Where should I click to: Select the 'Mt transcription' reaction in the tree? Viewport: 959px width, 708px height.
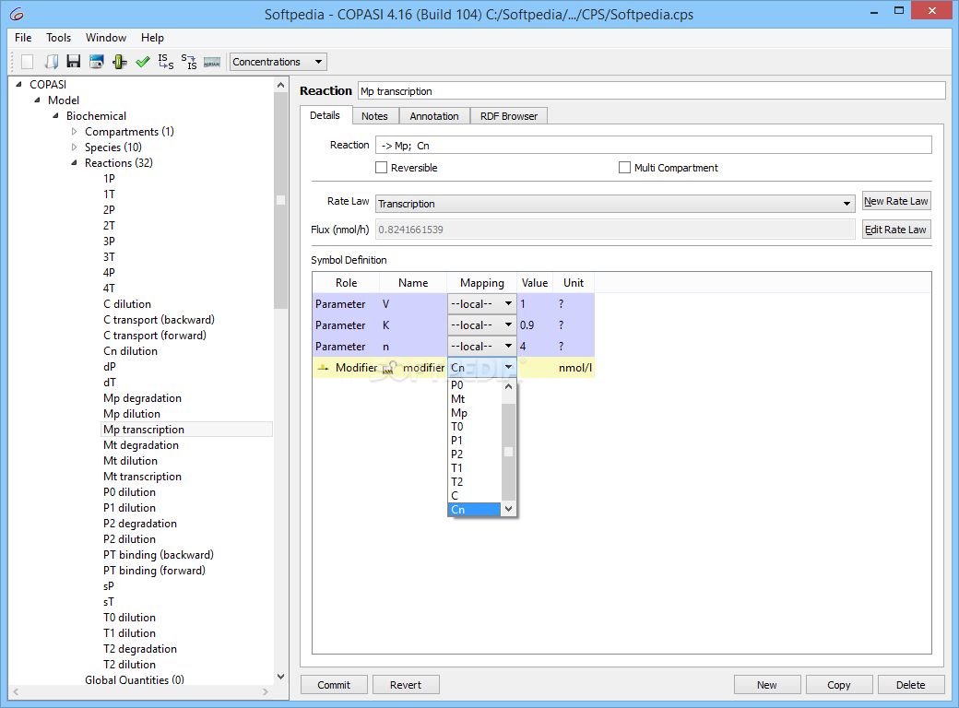[143, 477]
